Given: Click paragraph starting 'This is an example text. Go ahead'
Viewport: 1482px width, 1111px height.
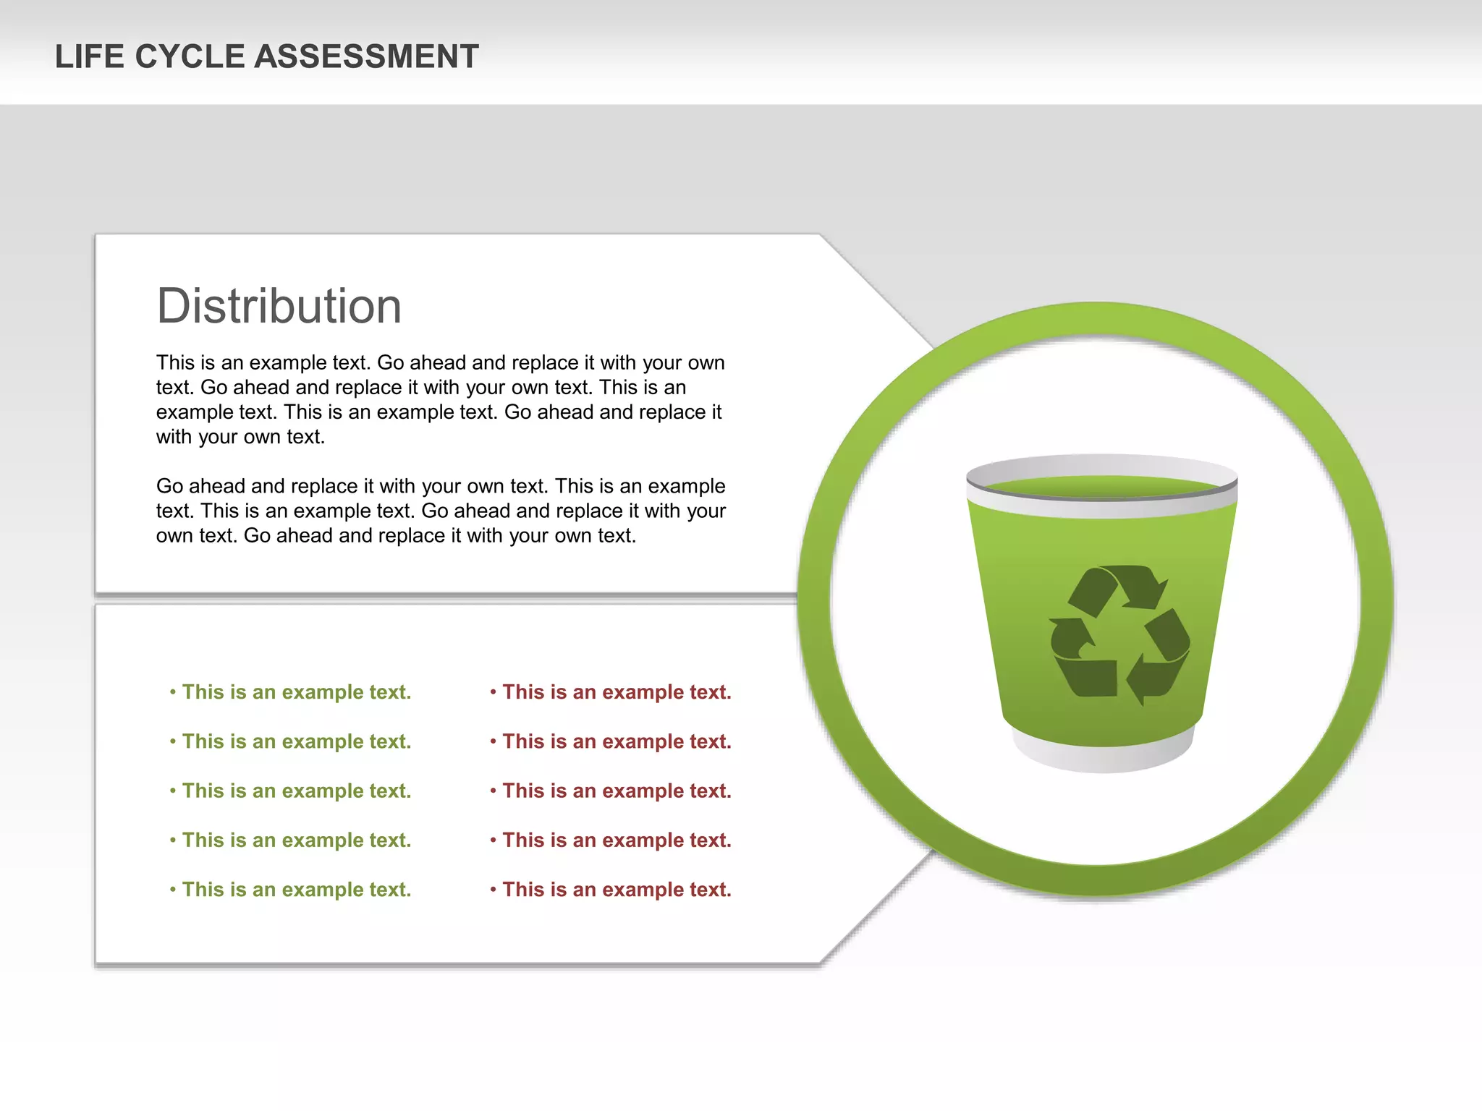Looking at the screenshot, I should point(441,399).
